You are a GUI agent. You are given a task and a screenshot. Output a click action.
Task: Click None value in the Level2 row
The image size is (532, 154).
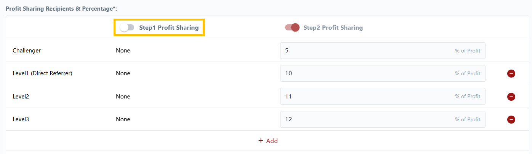point(123,97)
